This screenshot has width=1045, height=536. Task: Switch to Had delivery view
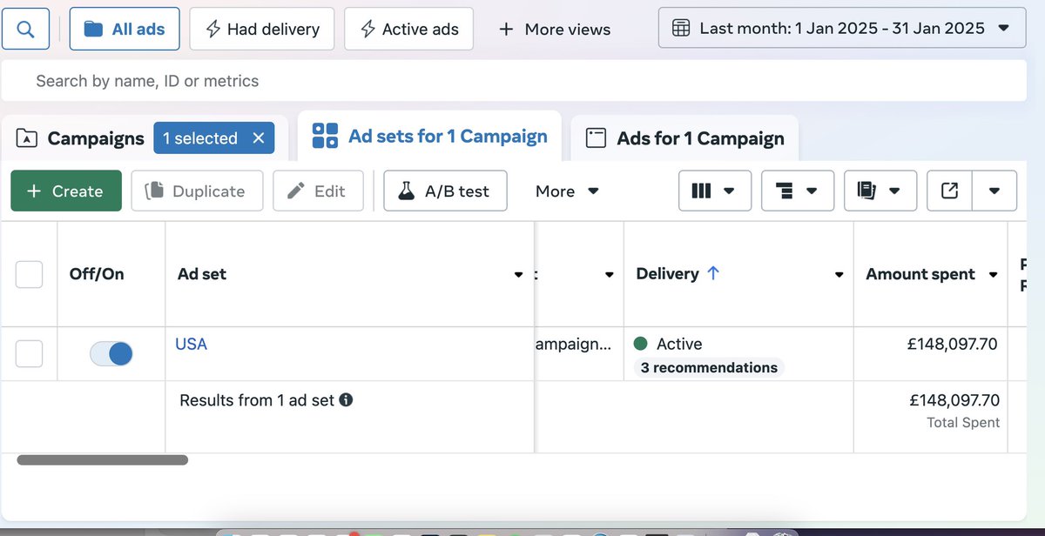[x=262, y=29]
